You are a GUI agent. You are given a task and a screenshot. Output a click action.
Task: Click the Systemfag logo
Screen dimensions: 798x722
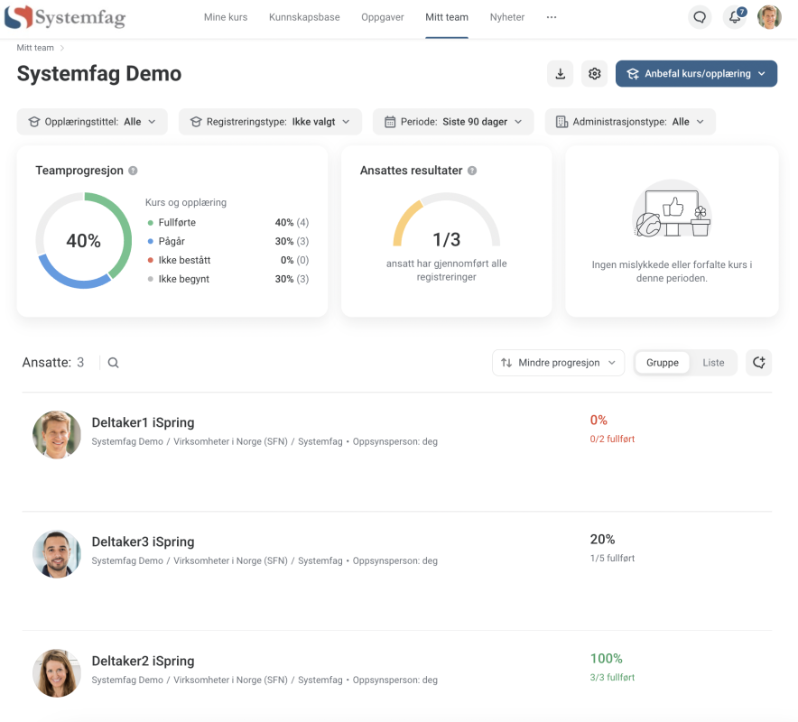65,17
